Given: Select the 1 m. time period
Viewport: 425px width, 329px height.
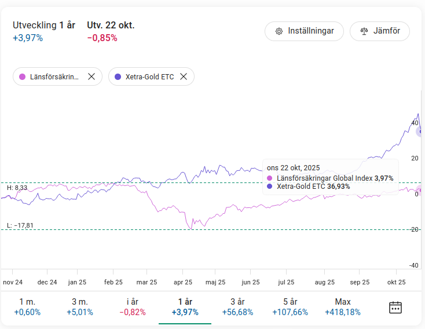Looking at the screenshot, I should 27,307.
